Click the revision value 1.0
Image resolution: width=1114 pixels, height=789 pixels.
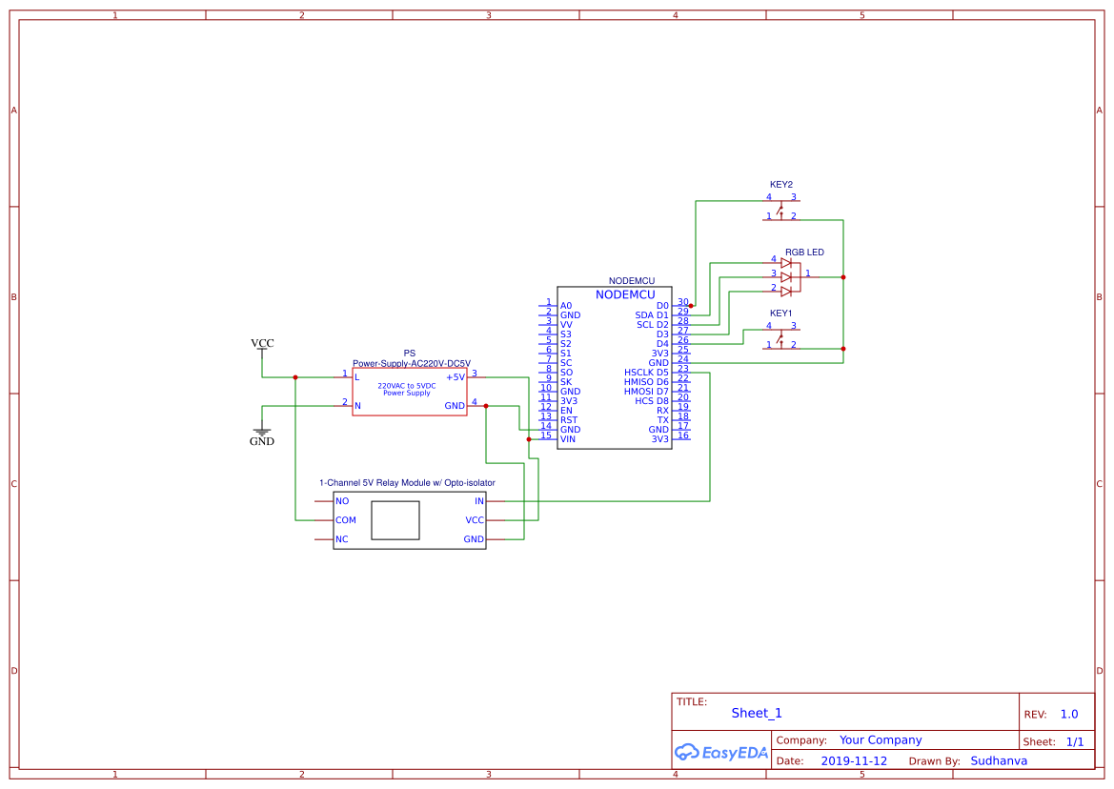(1069, 713)
